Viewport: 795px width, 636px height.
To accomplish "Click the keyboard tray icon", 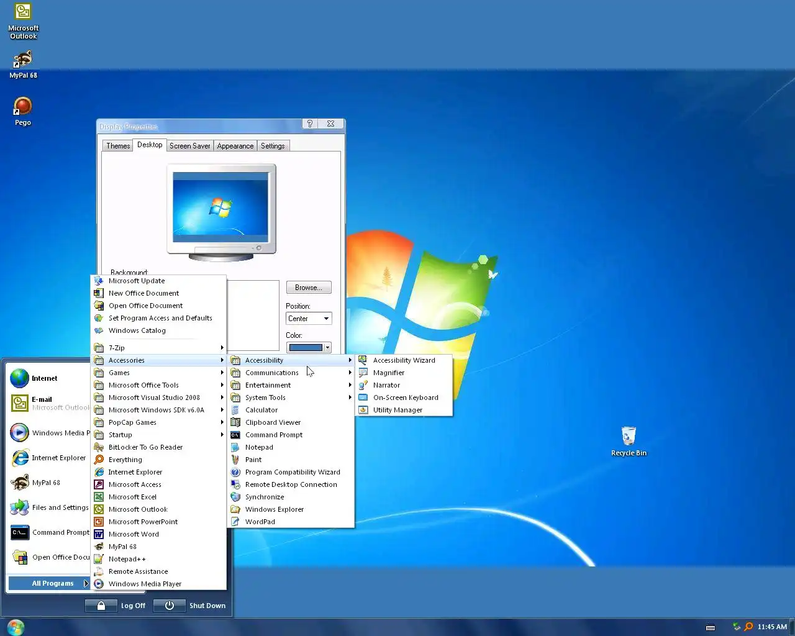I will click(x=711, y=627).
